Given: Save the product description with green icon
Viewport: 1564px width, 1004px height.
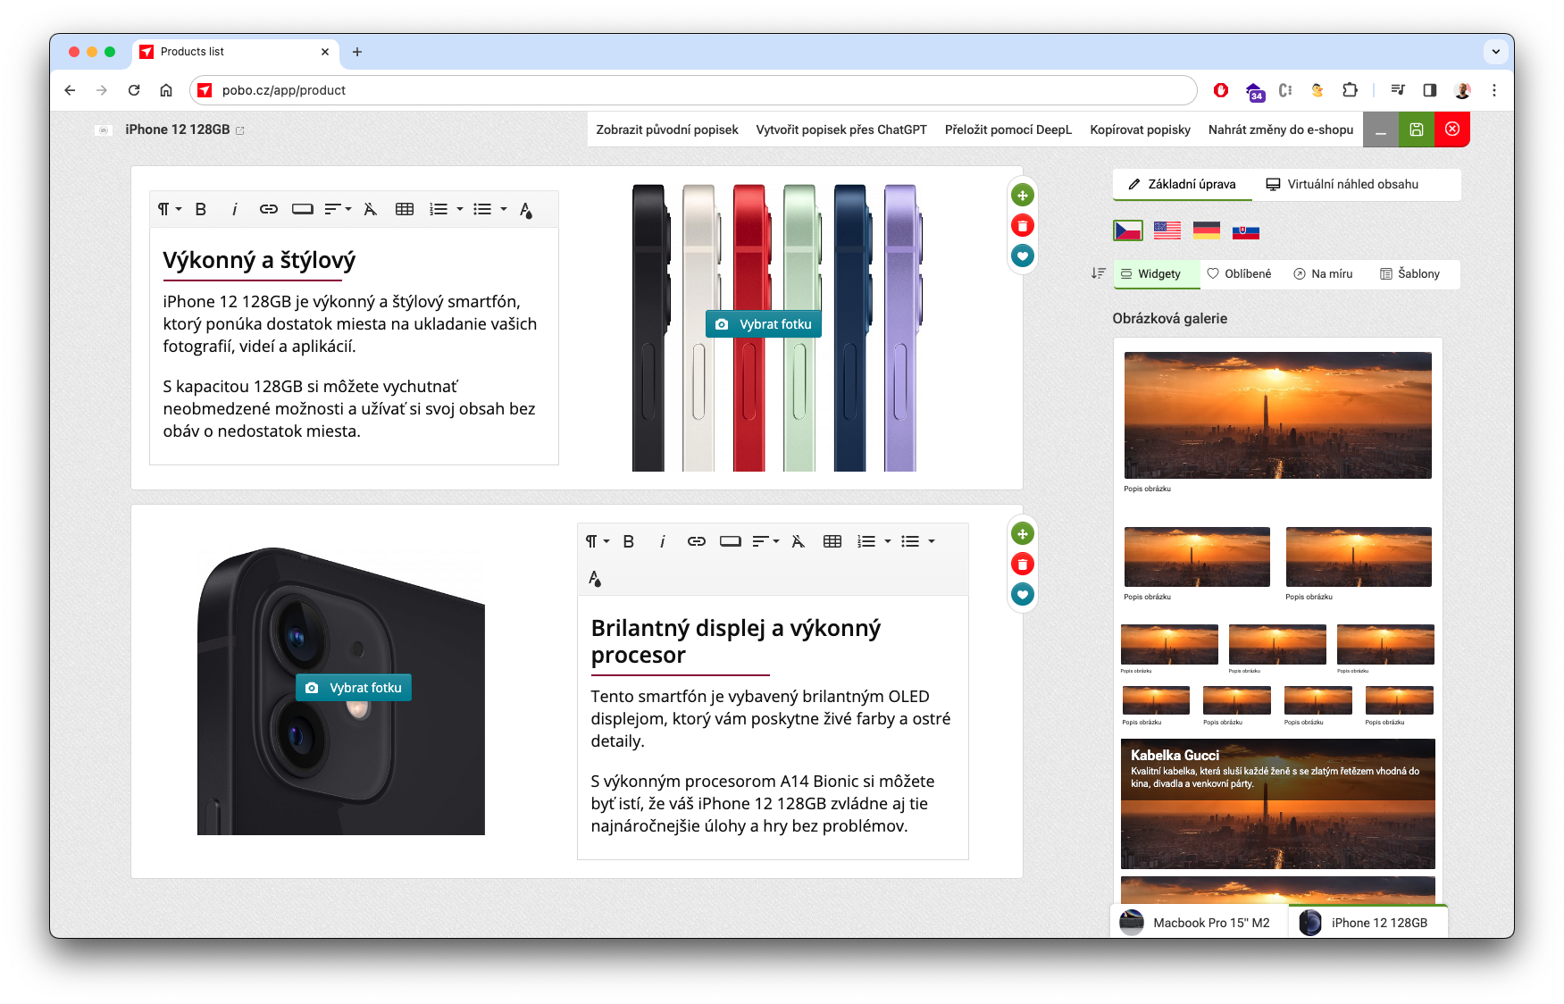Looking at the screenshot, I should pyautogui.click(x=1417, y=130).
